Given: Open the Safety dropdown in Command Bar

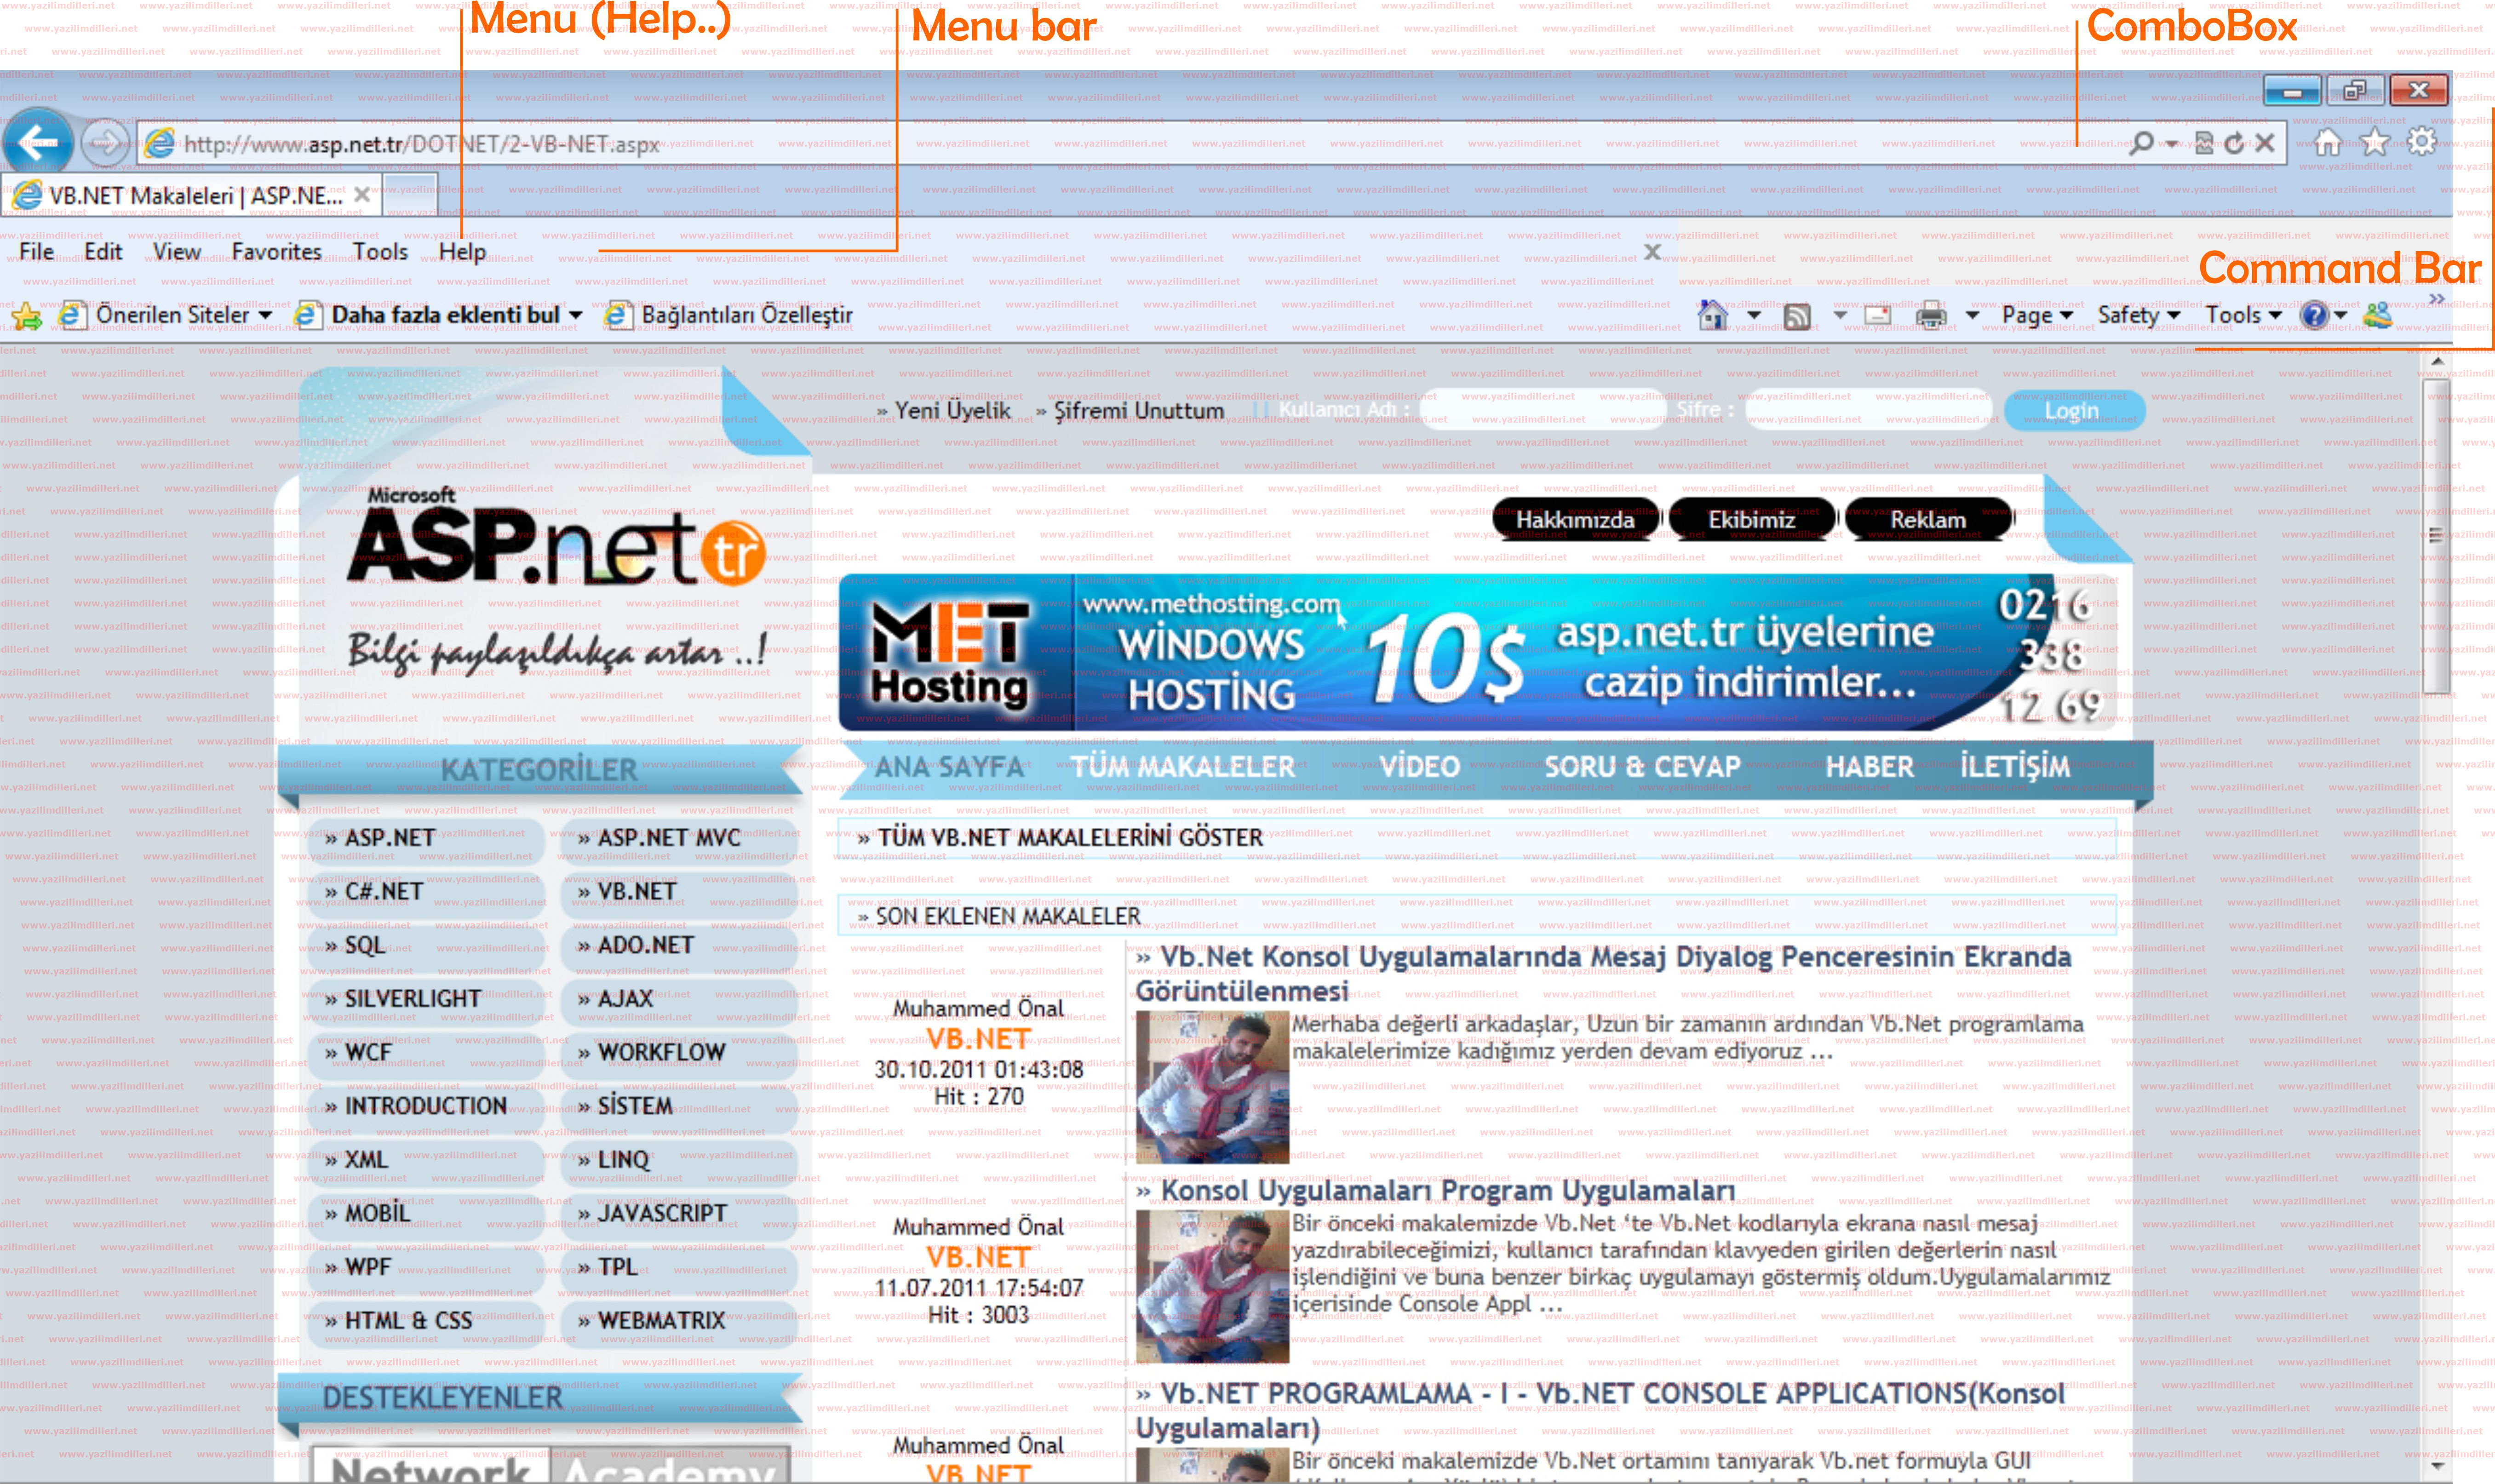Looking at the screenshot, I should pyautogui.click(x=2139, y=316).
